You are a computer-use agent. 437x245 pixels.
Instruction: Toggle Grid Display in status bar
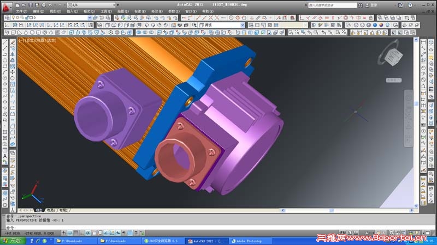click(76, 233)
